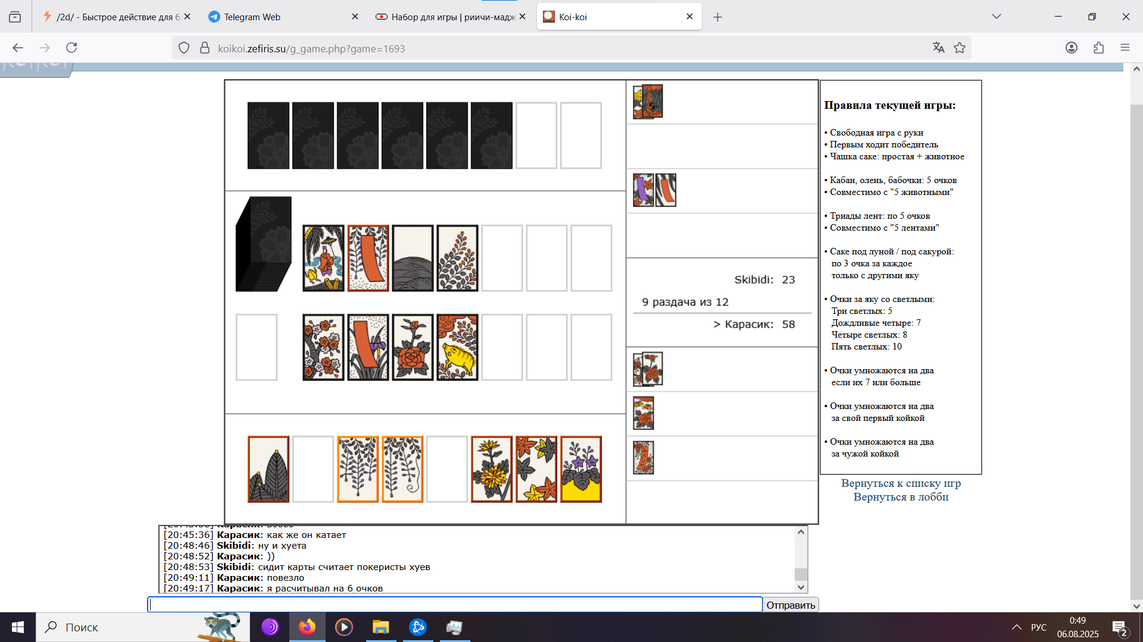Image resolution: width=1143 pixels, height=642 pixels.
Task: Click the chat message input field
Action: pos(455,605)
